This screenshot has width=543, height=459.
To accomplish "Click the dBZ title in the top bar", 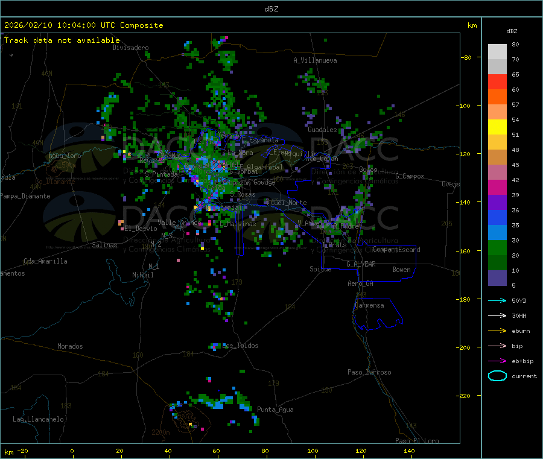I will [271, 9].
